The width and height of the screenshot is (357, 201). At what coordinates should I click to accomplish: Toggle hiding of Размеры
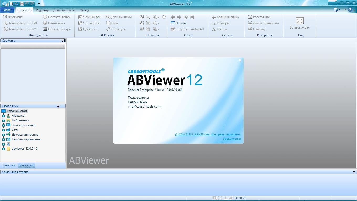[x=220, y=23]
